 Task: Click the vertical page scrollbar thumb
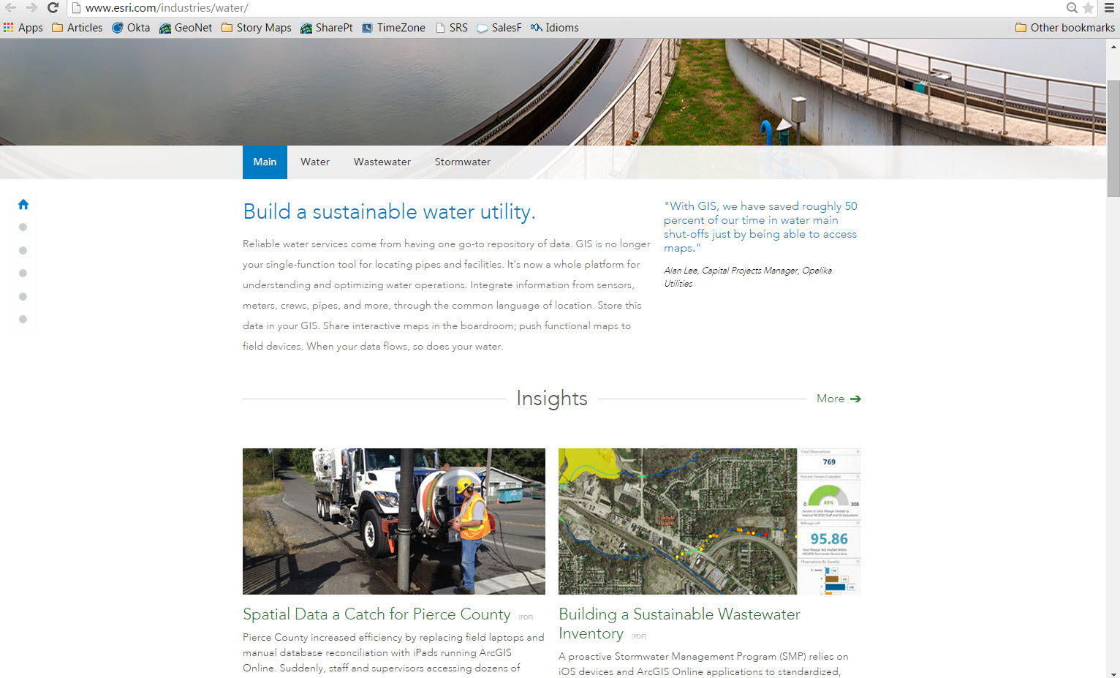tap(1113, 138)
